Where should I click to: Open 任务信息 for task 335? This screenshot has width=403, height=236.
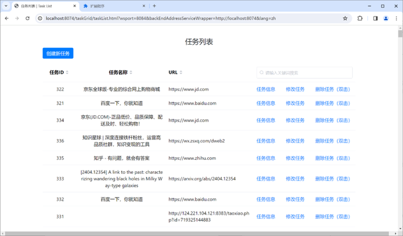click(266, 158)
